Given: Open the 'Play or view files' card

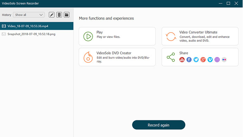Looking at the screenshot, I should 117,36.
